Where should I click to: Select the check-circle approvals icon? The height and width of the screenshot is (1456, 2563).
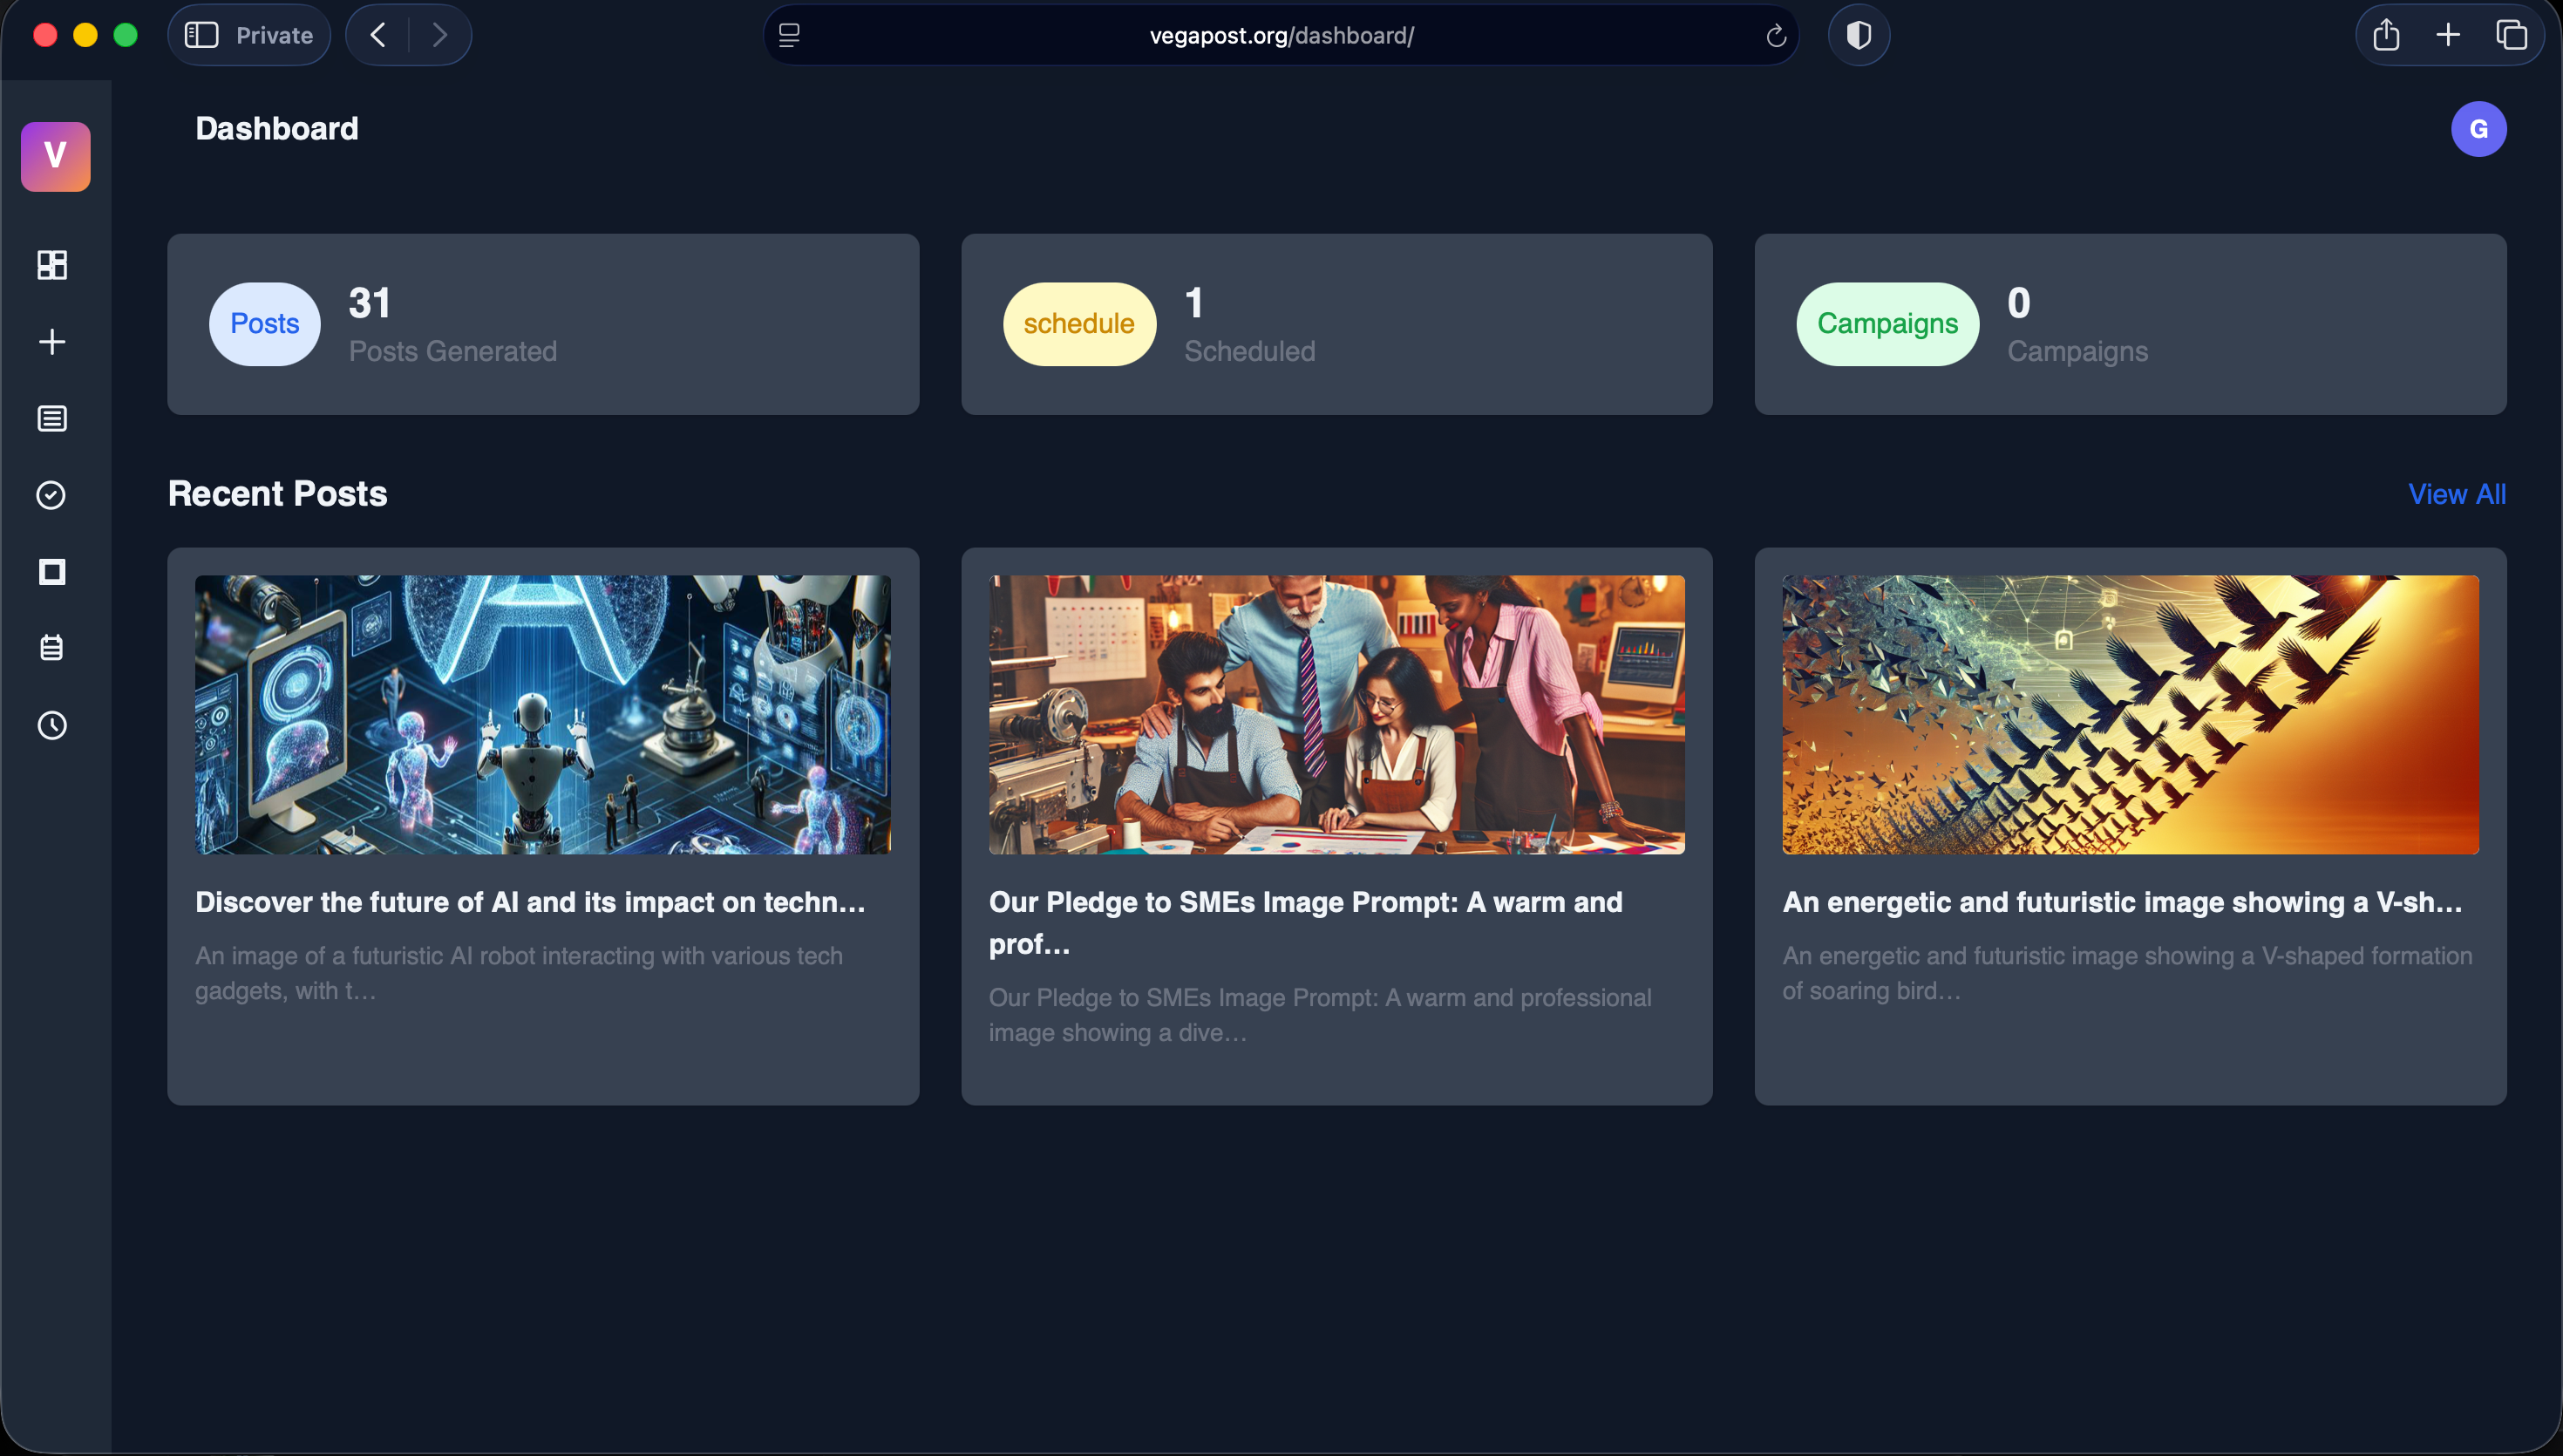click(51, 495)
